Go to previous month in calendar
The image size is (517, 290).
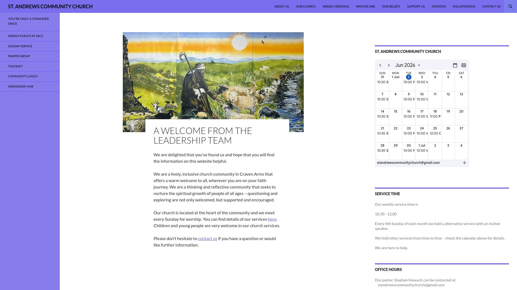point(380,65)
